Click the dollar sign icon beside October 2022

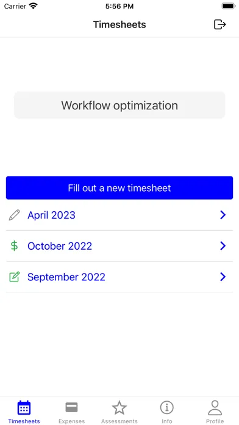[x=15, y=246]
